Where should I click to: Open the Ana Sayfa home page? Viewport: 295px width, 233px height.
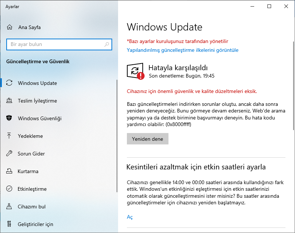click(29, 27)
